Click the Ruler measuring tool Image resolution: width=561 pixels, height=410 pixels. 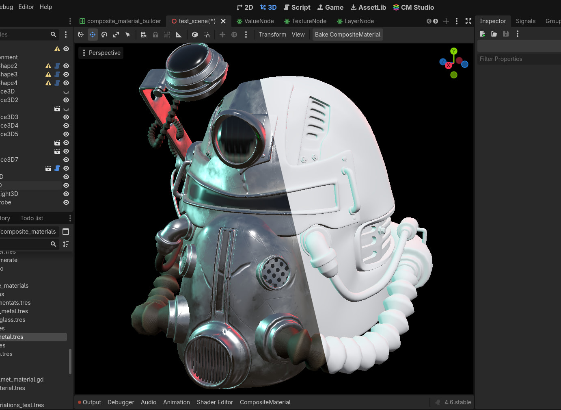tap(179, 35)
